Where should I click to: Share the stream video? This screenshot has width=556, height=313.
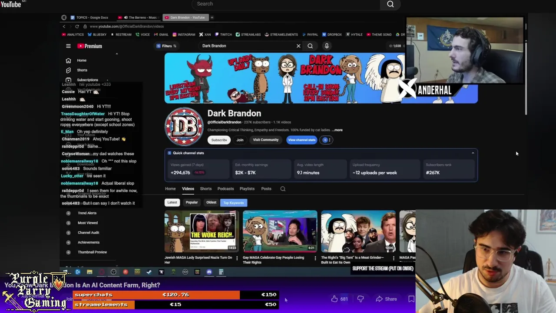point(387,299)
